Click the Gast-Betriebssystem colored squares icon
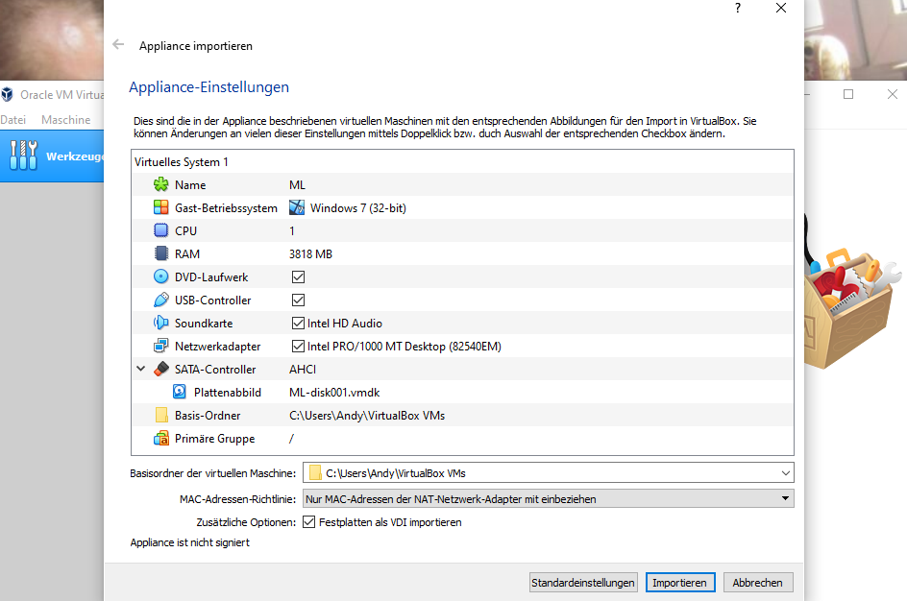The height and width of the screenshot is (601, 907). click(x=160, y=207)
